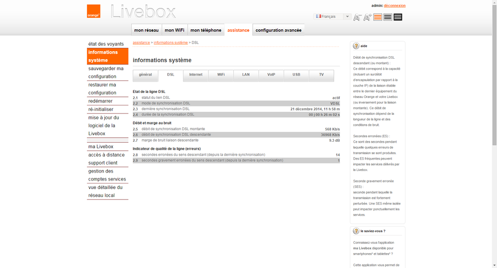Open the mon WiFi menu

click(175, 30)
